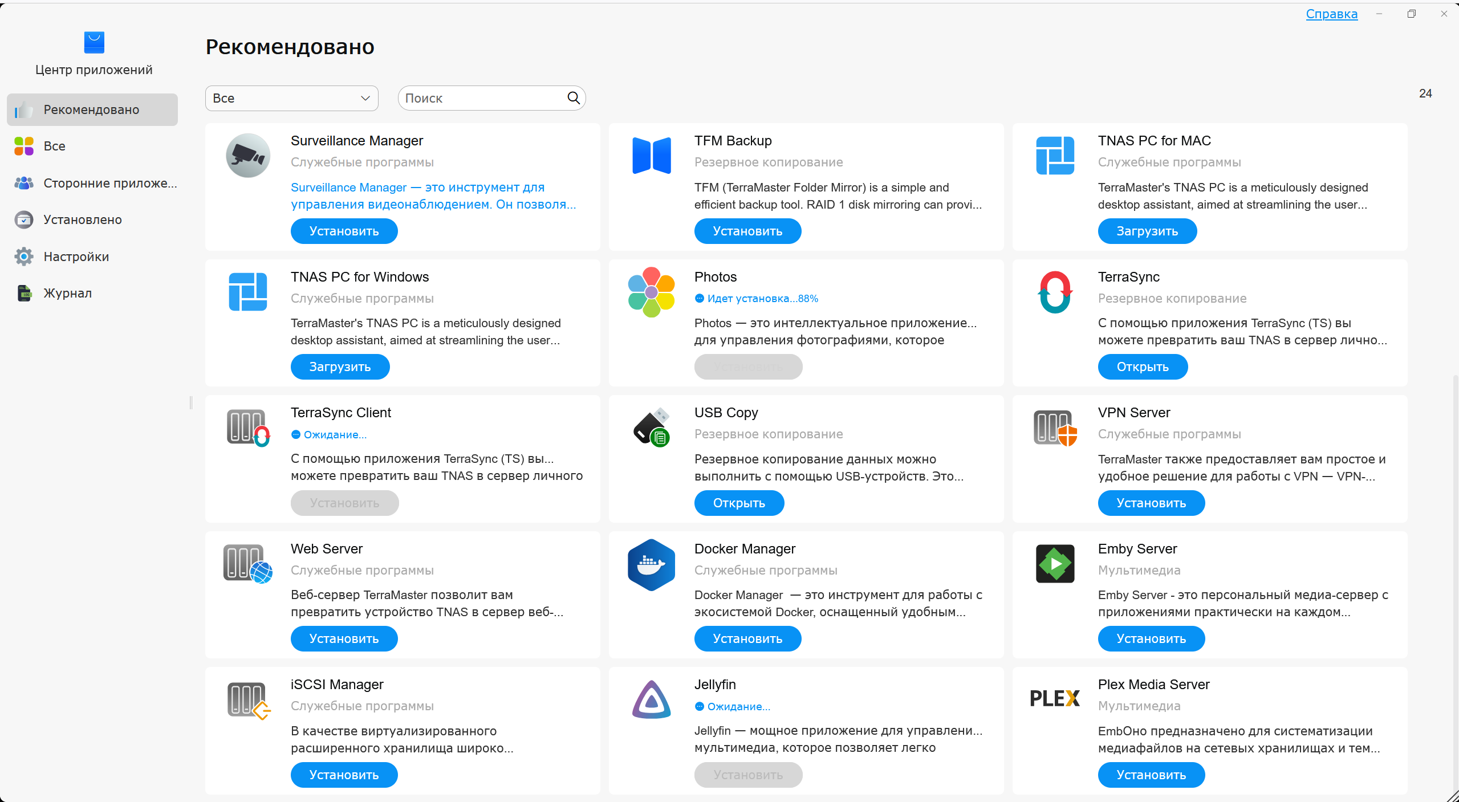Click the Photos app flower icon
The width and height of the screenshot is (1459, 802).
click(x=651, y=292)
